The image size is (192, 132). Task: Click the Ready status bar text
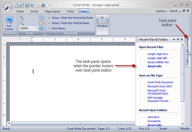[x=6, y=129]
